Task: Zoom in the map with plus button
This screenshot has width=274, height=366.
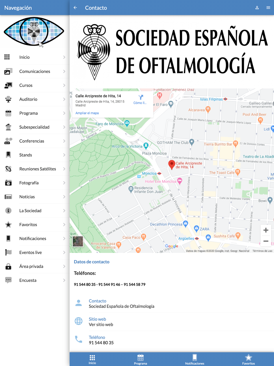Action: click(x=266, y=230)
